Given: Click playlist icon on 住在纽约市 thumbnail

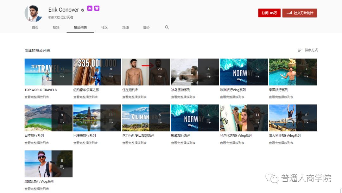Looking at the screenshot, I should pyautogui.click(x=159, y=75).
